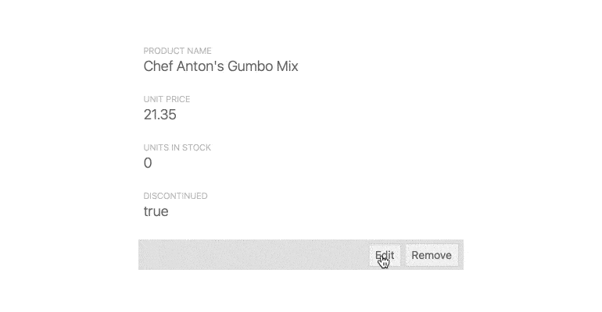Select the unit price value 21.35
The height and width of the screenshot is (312, 602).
click(x=159, y=115)
